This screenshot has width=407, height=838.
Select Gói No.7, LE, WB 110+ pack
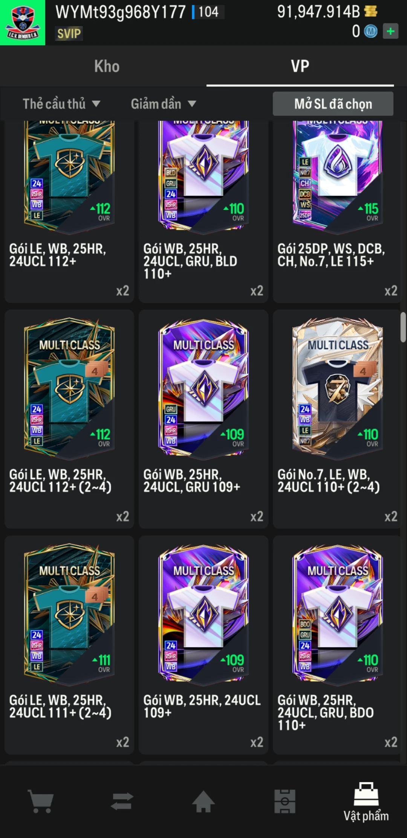338,419
